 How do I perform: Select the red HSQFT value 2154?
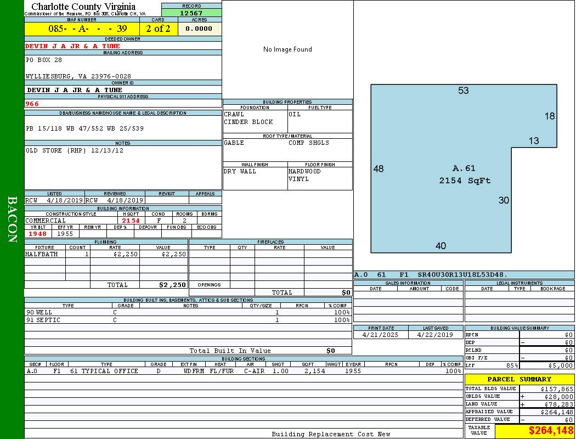click(131, 221)
